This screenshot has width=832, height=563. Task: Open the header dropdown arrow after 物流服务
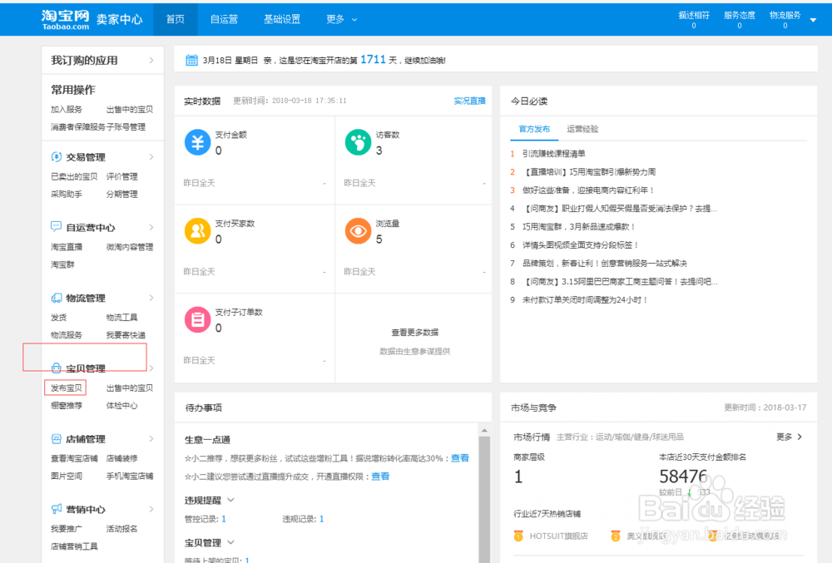[x=813, y=20]
